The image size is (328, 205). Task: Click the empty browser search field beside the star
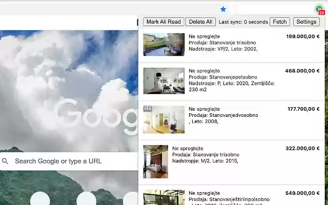coord(274,9)
